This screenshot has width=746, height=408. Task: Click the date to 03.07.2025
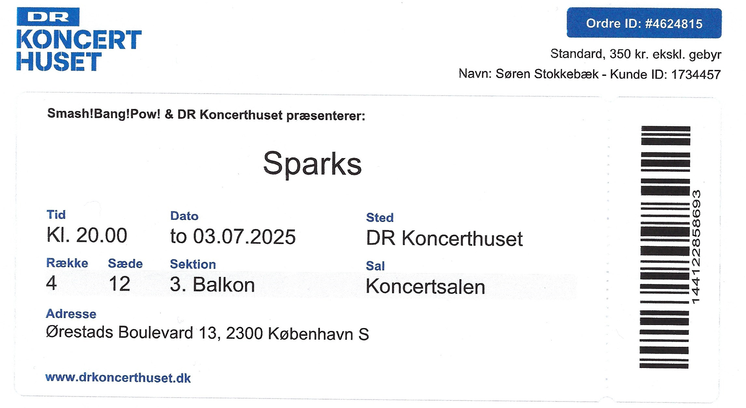(233, 237)
